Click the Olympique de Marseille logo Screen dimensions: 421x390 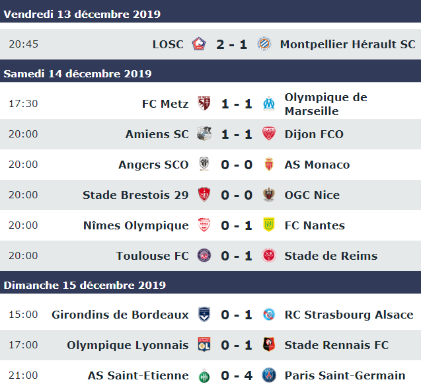[x=269, y=104]
